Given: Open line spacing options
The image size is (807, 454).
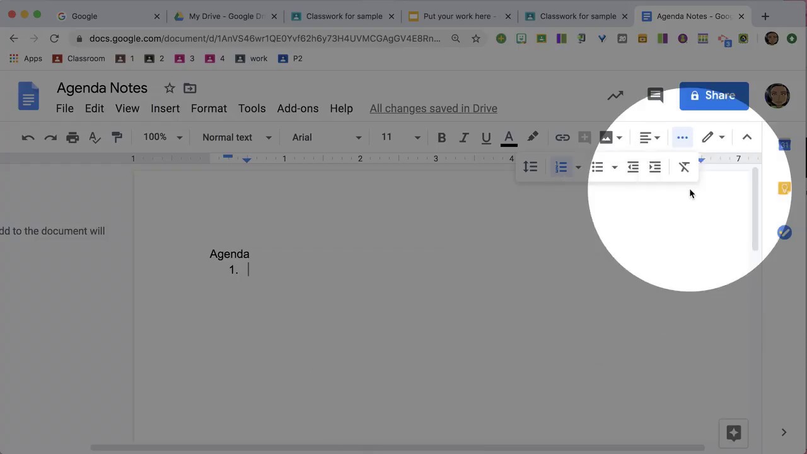Looking at the screenshot, I should point(530,167).
